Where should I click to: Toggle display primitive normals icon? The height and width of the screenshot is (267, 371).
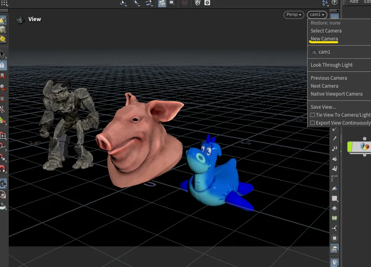pyautogui.click(x=335, y=159)
